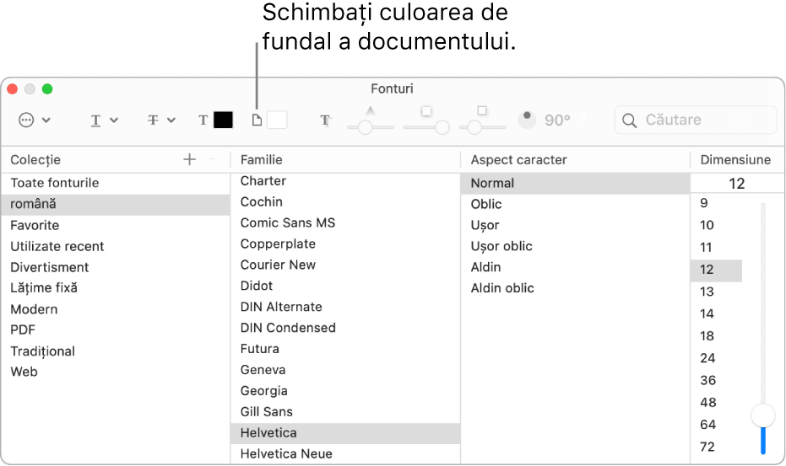Select the Ușor oblic typeface
786x466 pixels.
point(575,246)
